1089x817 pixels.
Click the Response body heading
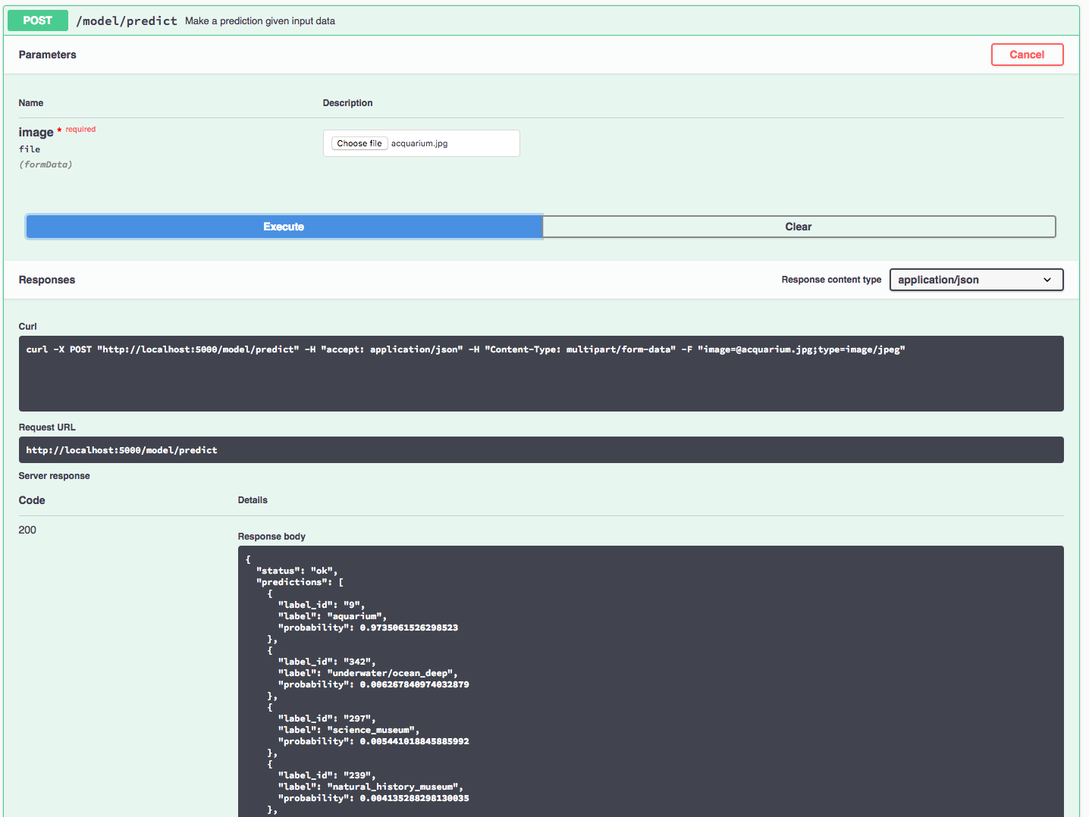pyautogui.click(x=271, y=537)
